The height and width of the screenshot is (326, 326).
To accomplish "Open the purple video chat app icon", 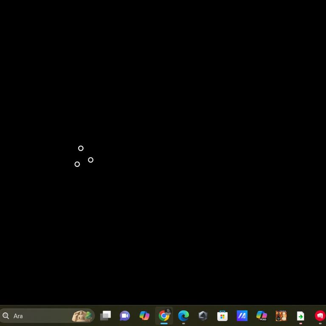I will (125, 316).
